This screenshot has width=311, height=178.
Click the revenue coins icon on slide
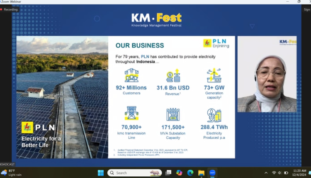point(173,75)
